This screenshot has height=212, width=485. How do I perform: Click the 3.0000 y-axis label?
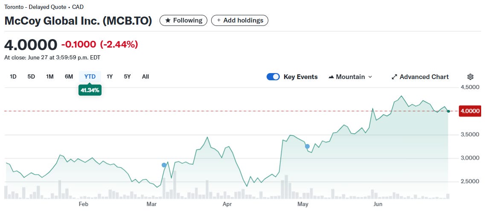point(469,158)
